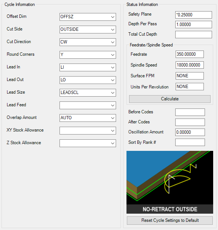Open the Cut Side dropdown showing OUTSIDE

point(88,29)
